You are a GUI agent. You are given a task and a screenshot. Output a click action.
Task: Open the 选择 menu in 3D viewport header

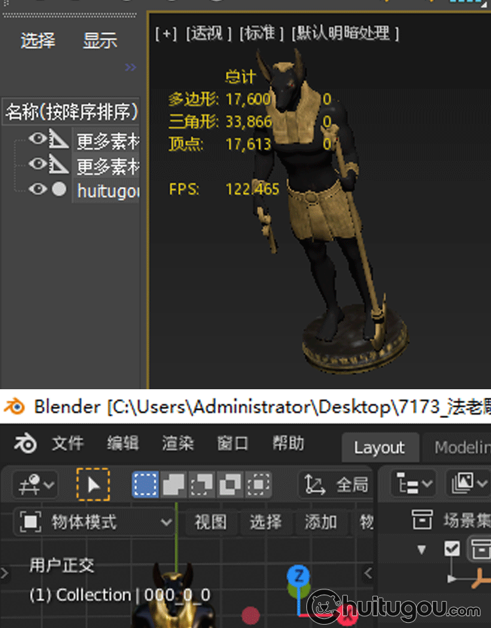coord(266,522)
